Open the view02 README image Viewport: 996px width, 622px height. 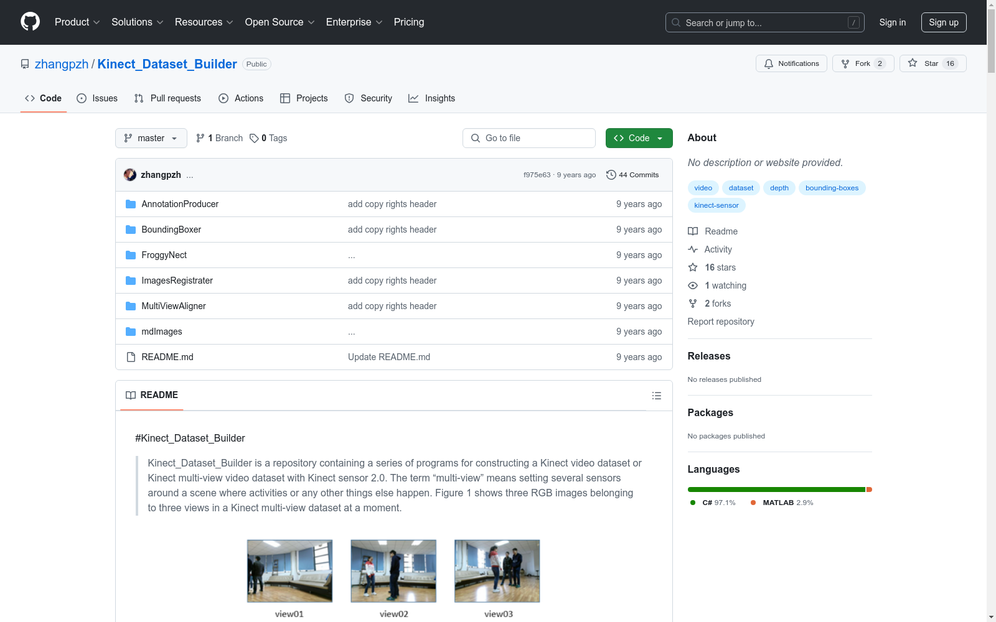pyautogui.click(x=393, y=571)
